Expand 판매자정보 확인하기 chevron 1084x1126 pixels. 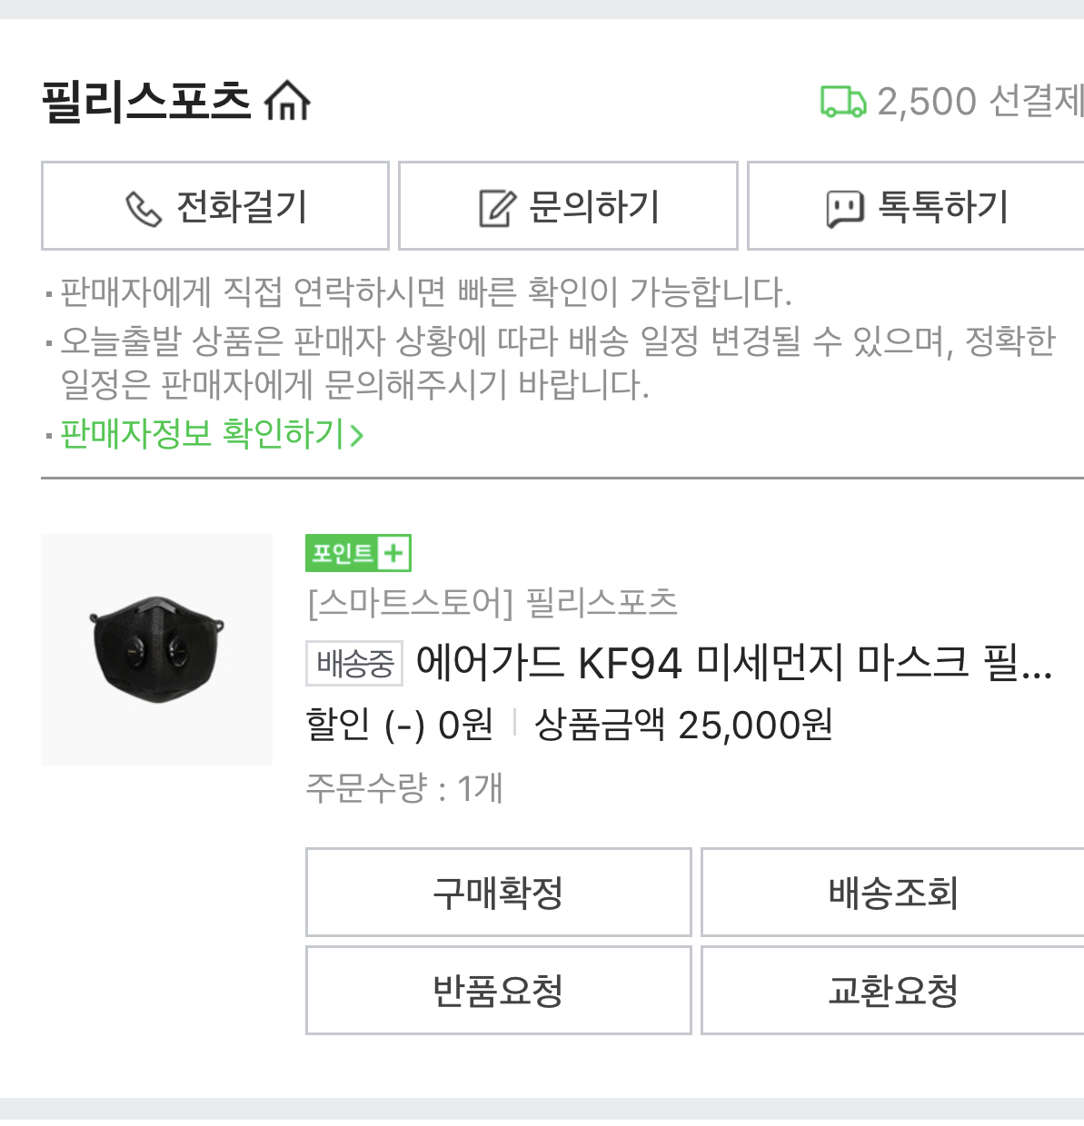pos(357,435)
